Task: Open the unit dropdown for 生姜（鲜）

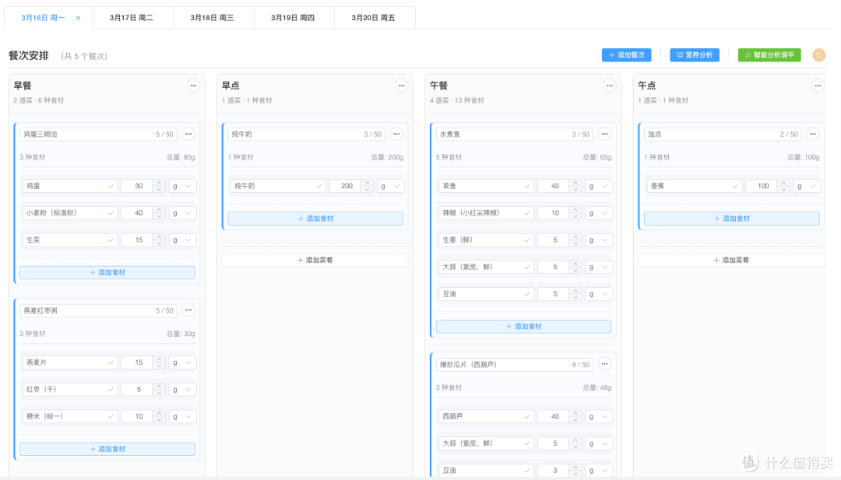Action: tap(598, 240)
